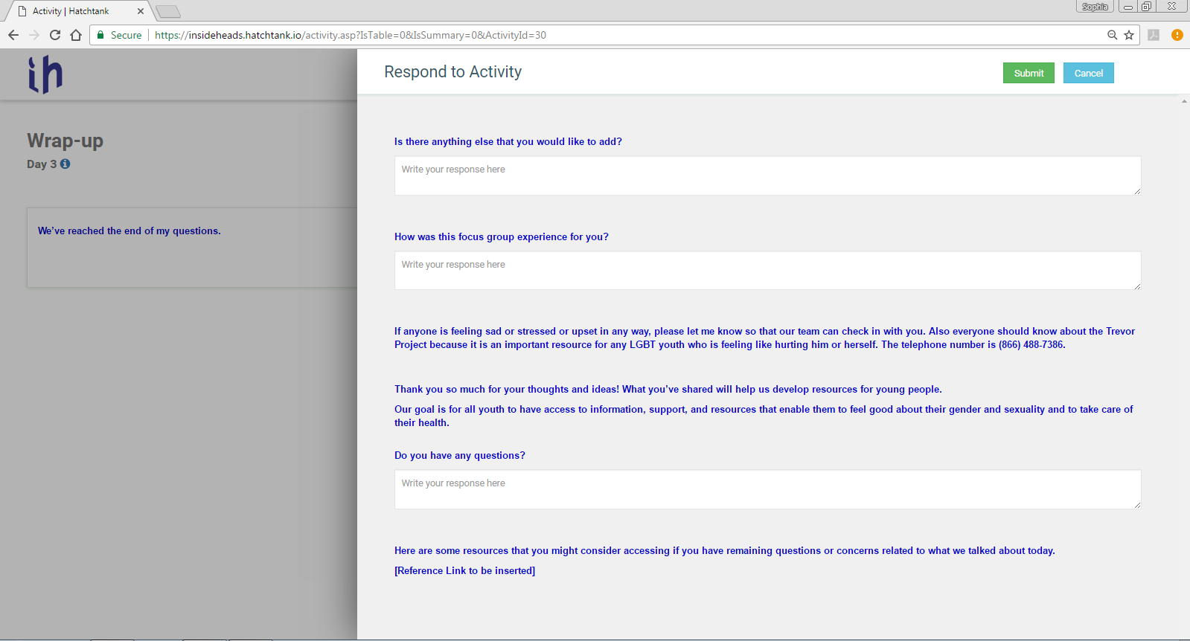This screenshot has height=641, width=1190.
Task: Select the Activity | Hatchtank tab
Action: (71, 11)
